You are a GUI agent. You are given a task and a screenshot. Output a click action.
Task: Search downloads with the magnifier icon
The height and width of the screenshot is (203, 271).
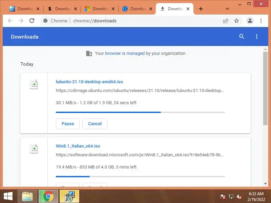coord(242,37)
